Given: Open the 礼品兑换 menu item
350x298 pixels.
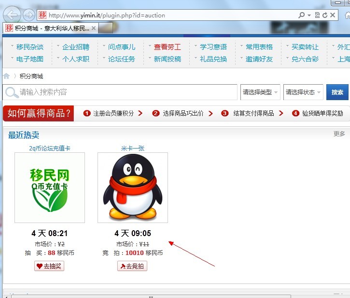Looking at the screenshot, I should [213, 59].
